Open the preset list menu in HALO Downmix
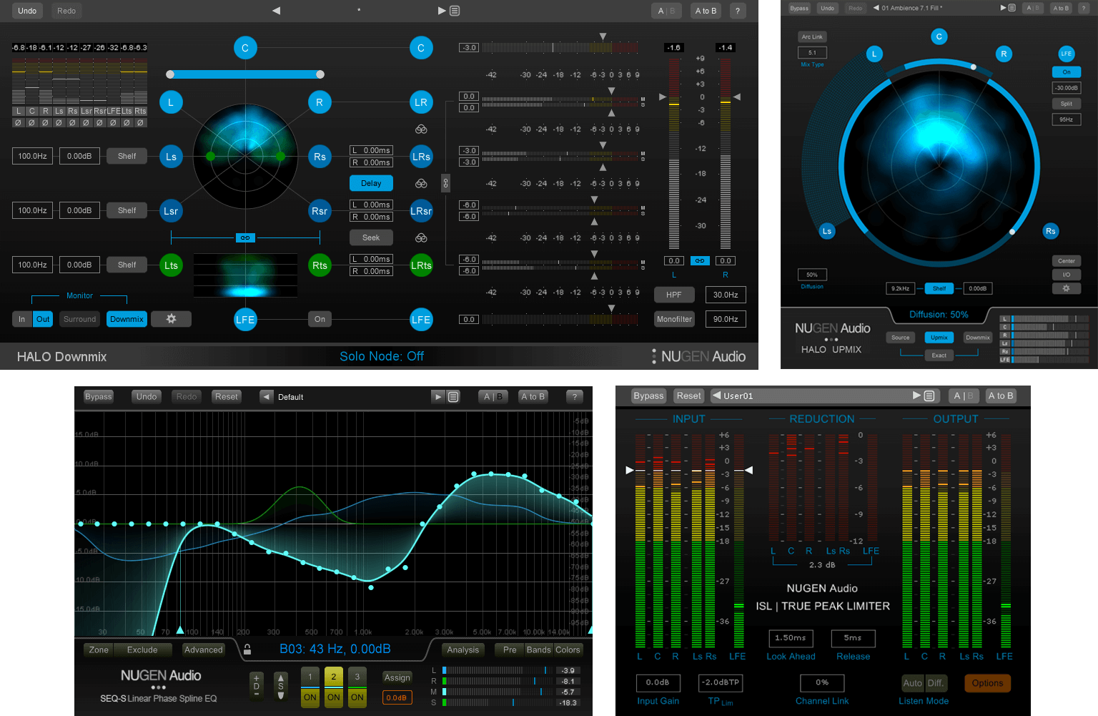Image resolution: width=1098 pixels, height=716 pixels. tap(455, 11)
